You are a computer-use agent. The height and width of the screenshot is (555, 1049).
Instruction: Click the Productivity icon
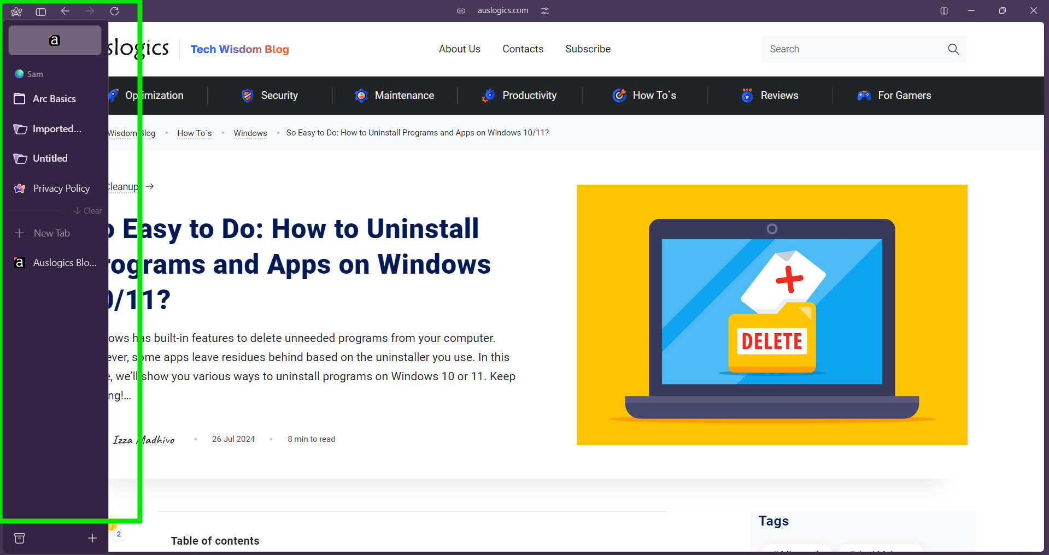tap(489, 96)
